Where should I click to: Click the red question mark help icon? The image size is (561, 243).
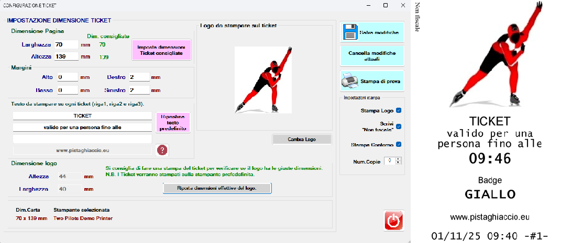click(163, 151)
